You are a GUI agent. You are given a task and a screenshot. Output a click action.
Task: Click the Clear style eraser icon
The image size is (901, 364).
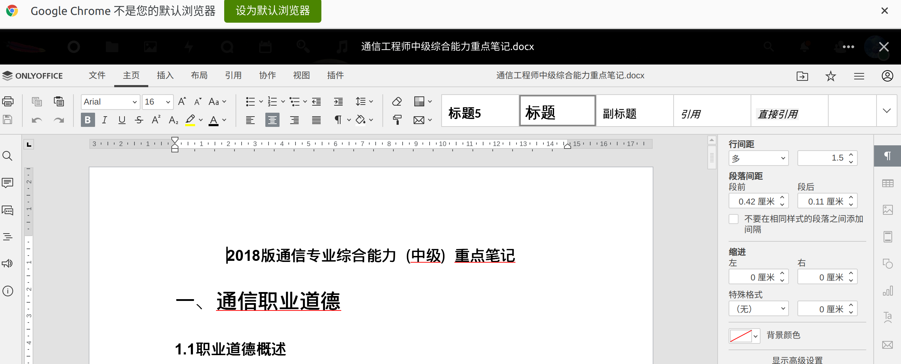point(397,102)
